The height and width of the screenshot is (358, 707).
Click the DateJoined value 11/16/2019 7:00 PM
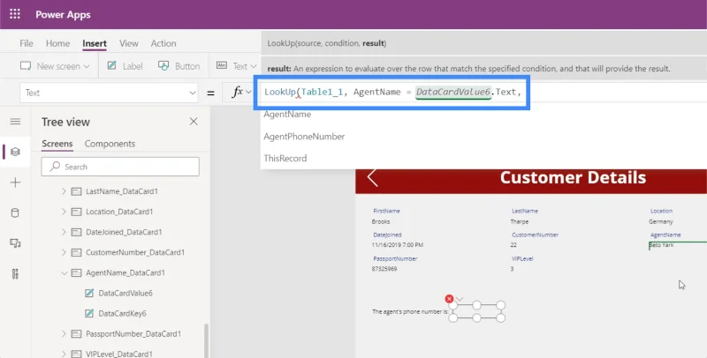coord(397,245)
